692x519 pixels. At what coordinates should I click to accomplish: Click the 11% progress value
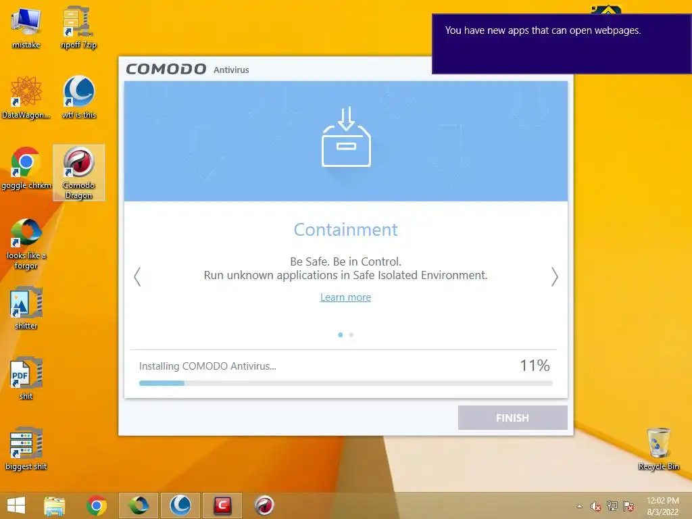pos(535,366)
